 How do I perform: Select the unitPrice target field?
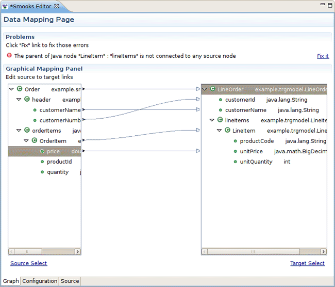coord(251,151)
